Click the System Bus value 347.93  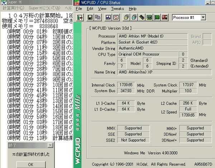pyautogui.click(x=126, y=91)
